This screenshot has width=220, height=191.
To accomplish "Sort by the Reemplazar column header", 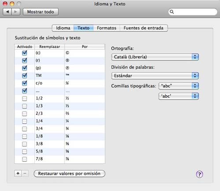I will (50, 47).
